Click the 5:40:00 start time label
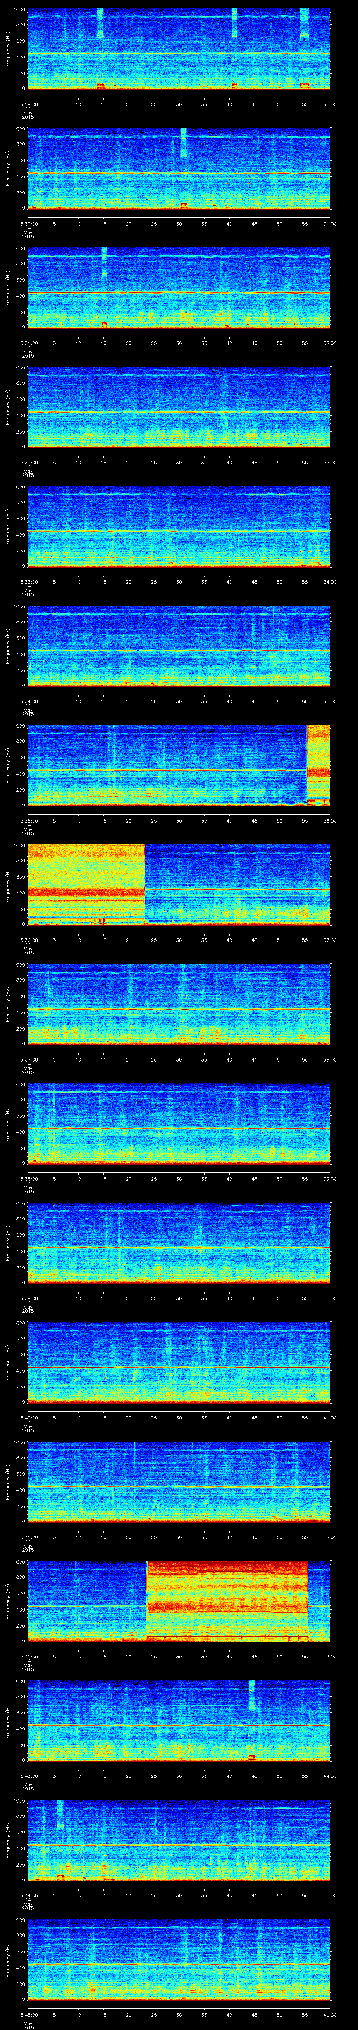 tap(28, 1418)
